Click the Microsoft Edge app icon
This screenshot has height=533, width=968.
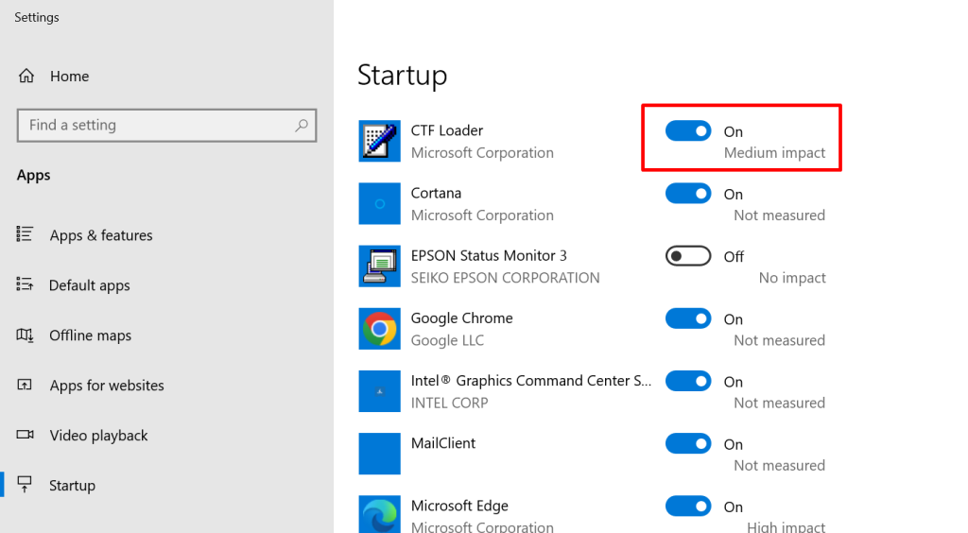(380, 514)
